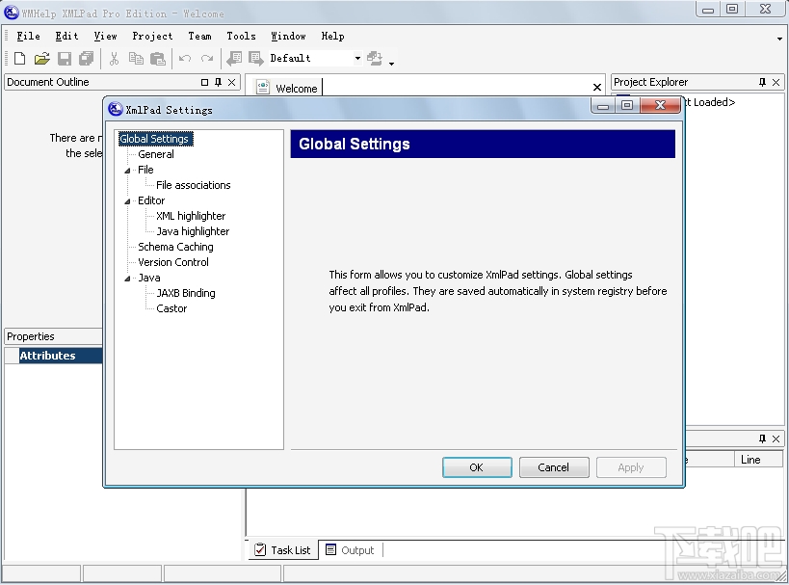Select XML highlighter tree item
This screenshot has height=585, width=789.
191,216
